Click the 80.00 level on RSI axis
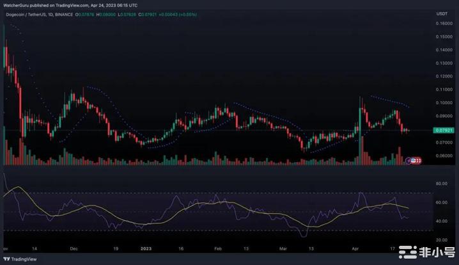Screen dimensions: 459x265 (441, 184)
